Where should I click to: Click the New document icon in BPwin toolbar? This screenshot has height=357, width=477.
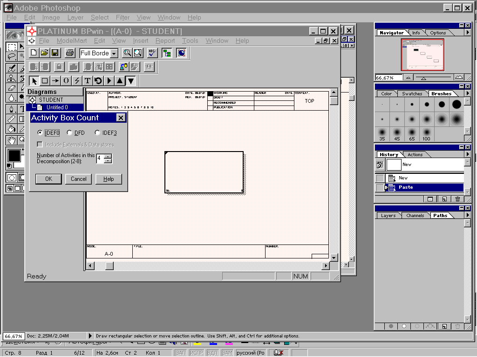(x=34, y=53)
